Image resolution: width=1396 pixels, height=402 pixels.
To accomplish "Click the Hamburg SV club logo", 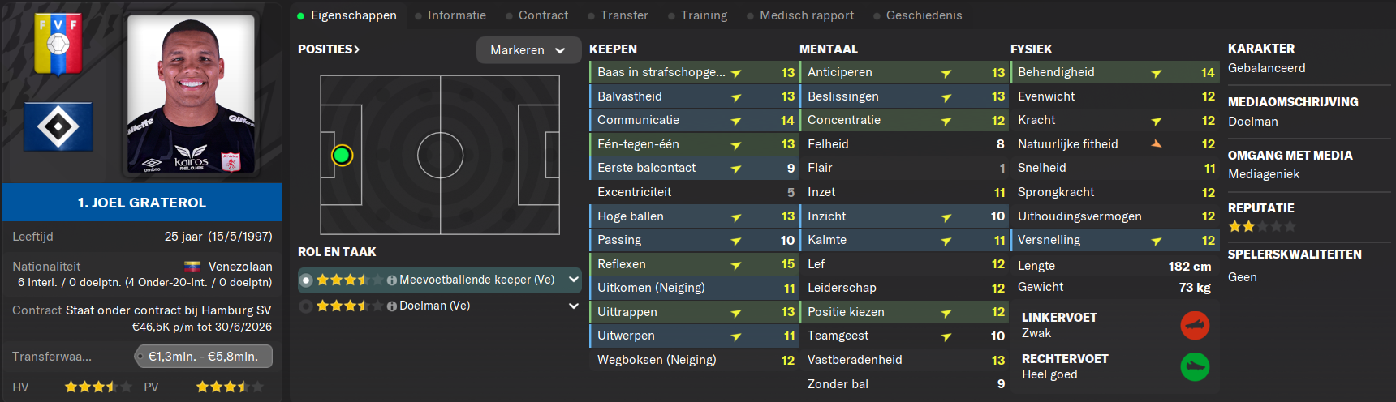I will (x=58, y=126).
